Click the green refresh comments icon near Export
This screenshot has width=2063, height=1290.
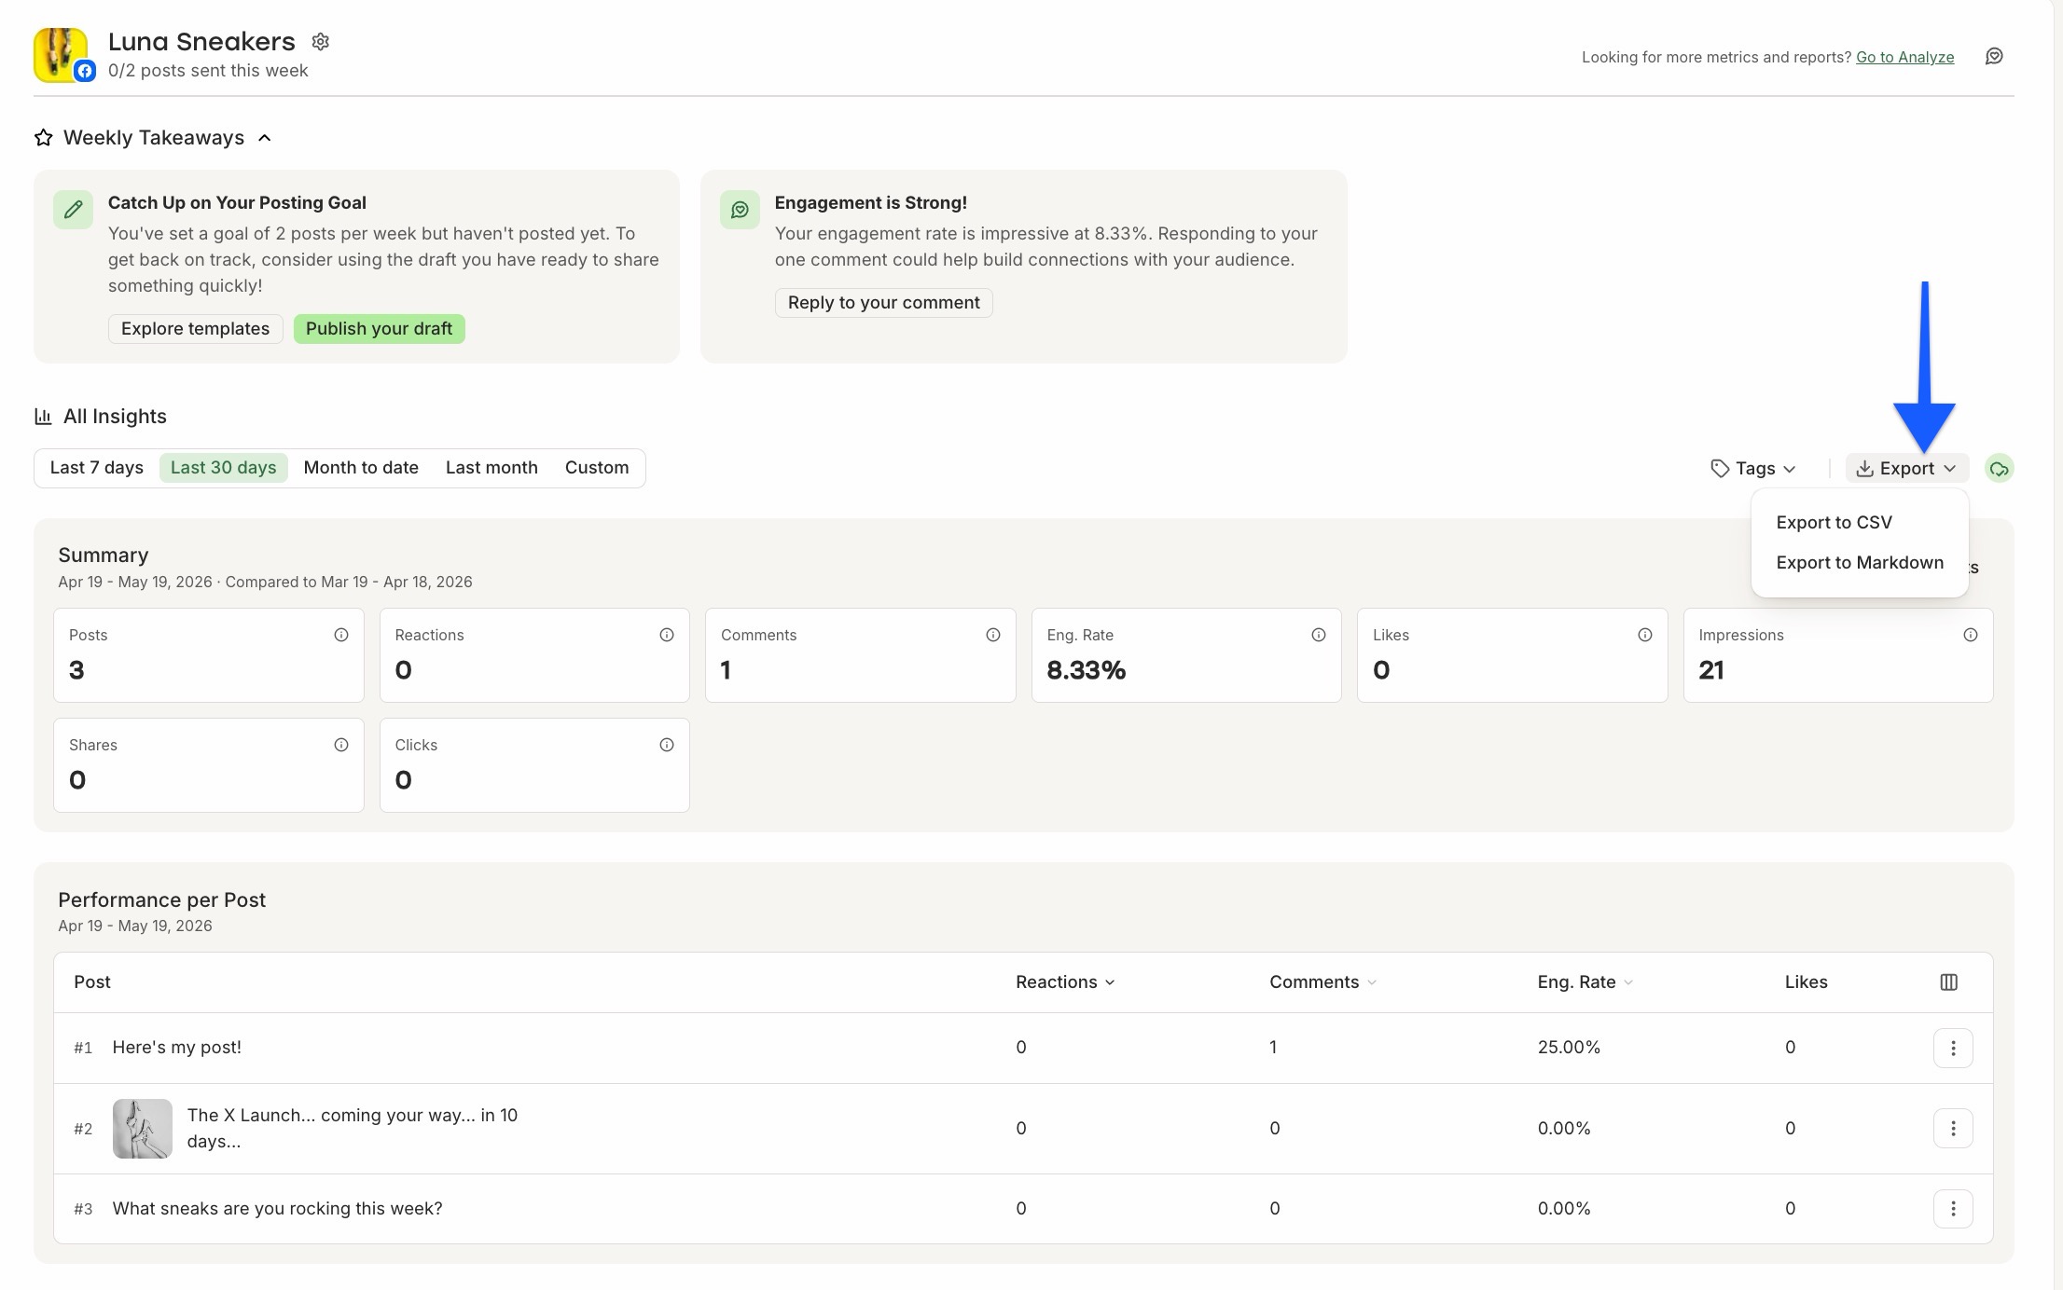(x=1999, y=469)
